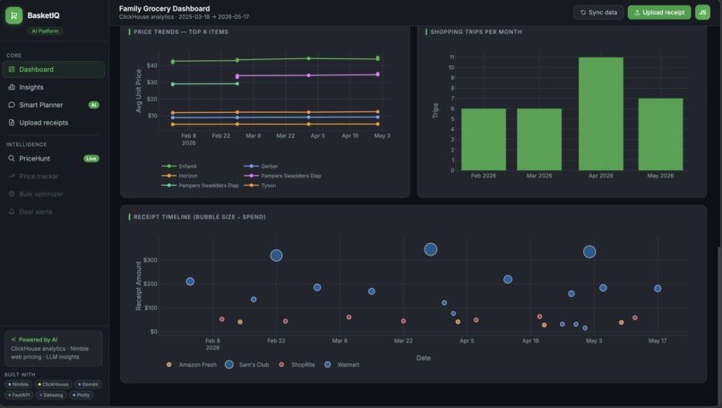The width and height of the screenshot is (722, 408).
Task: Click the Family Grocery Dashboard title
Action: click(x=165, y=8)
